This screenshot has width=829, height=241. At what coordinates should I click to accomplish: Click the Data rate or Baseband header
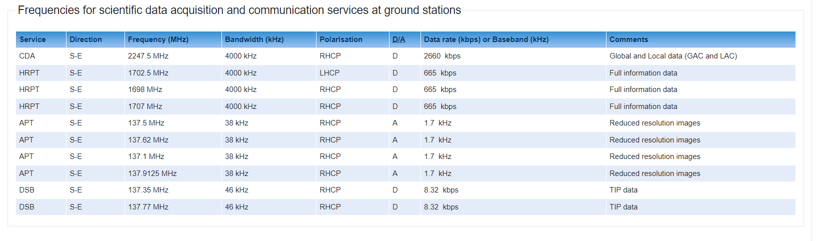(x=486, y=39)
